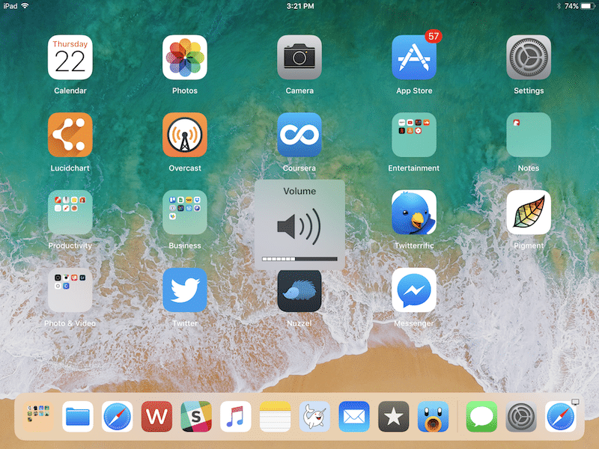Open the Productivity folder
Screen dimensions: 599x449
[70, 213]
